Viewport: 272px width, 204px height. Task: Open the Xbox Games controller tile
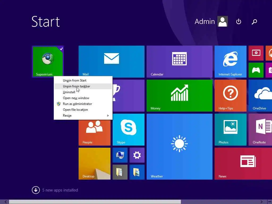(x=256, y=70)
